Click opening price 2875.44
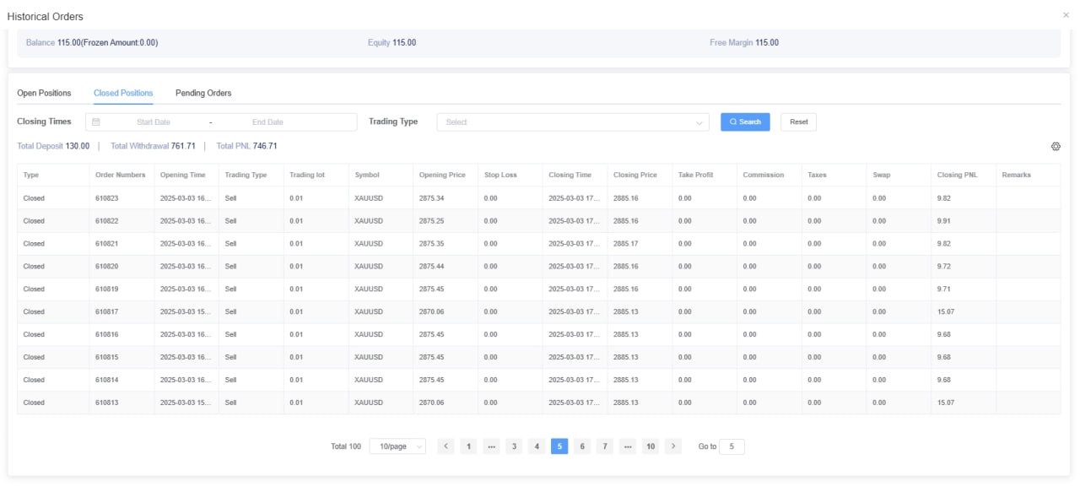 coord(432,267)
